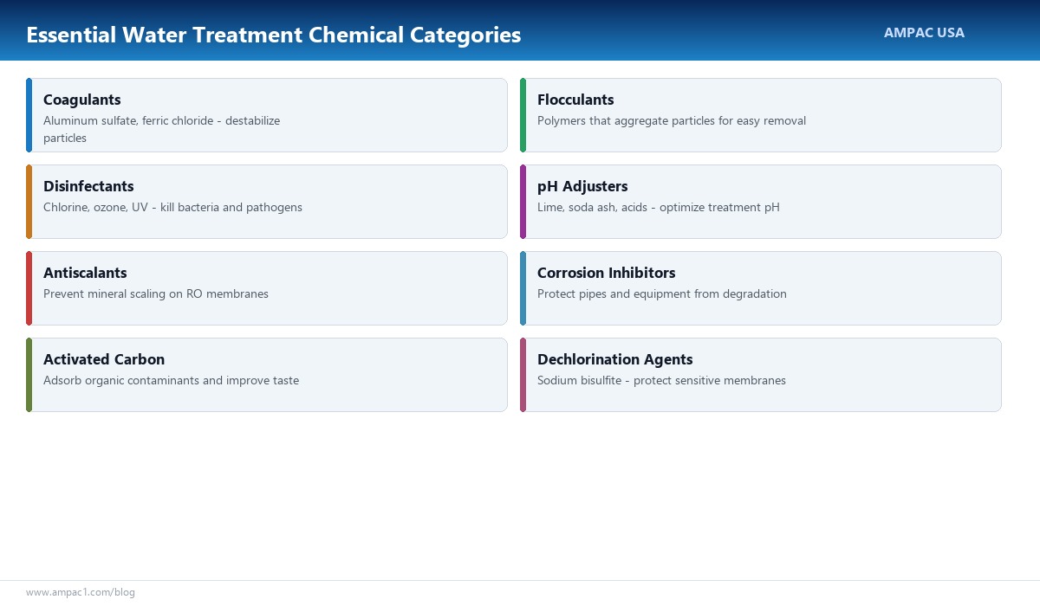Click the blue accent bar beside Coagulants
The image size is (1040, 606).
[29, 114]
